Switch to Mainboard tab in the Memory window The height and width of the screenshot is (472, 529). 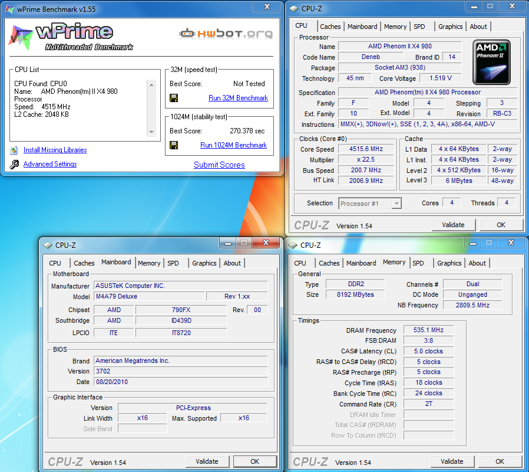[x=361, y=263]
